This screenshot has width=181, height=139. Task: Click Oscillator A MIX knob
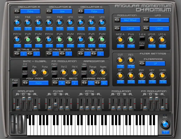point(17,23)
